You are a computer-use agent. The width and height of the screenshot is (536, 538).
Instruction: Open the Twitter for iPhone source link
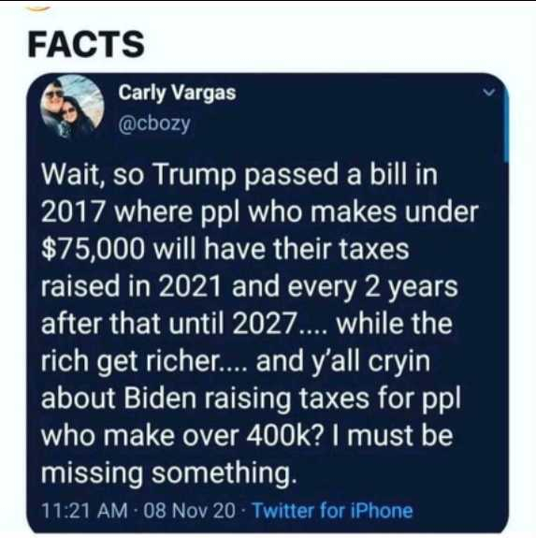pyautogui.click(x=333, y=510)
